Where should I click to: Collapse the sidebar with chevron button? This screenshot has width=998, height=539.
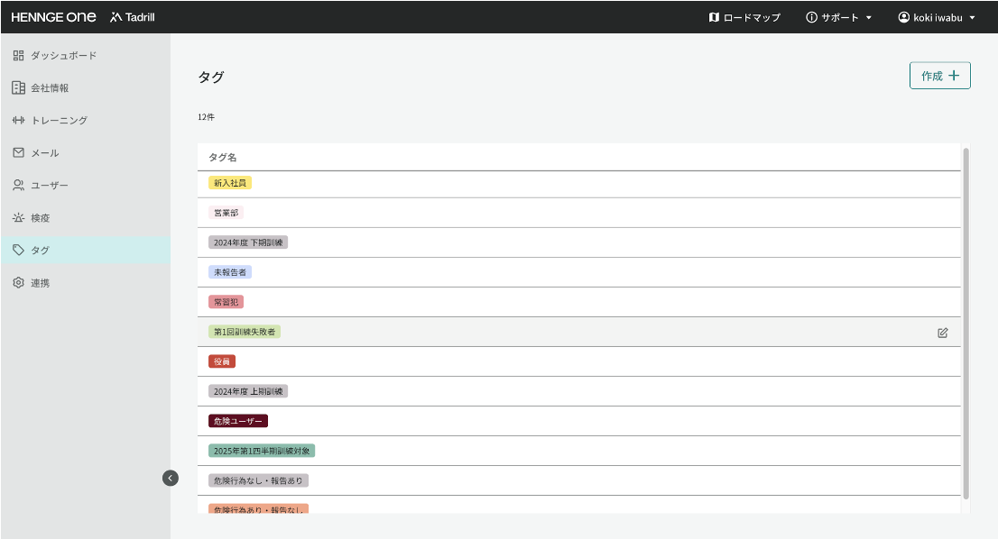(171, 478)
